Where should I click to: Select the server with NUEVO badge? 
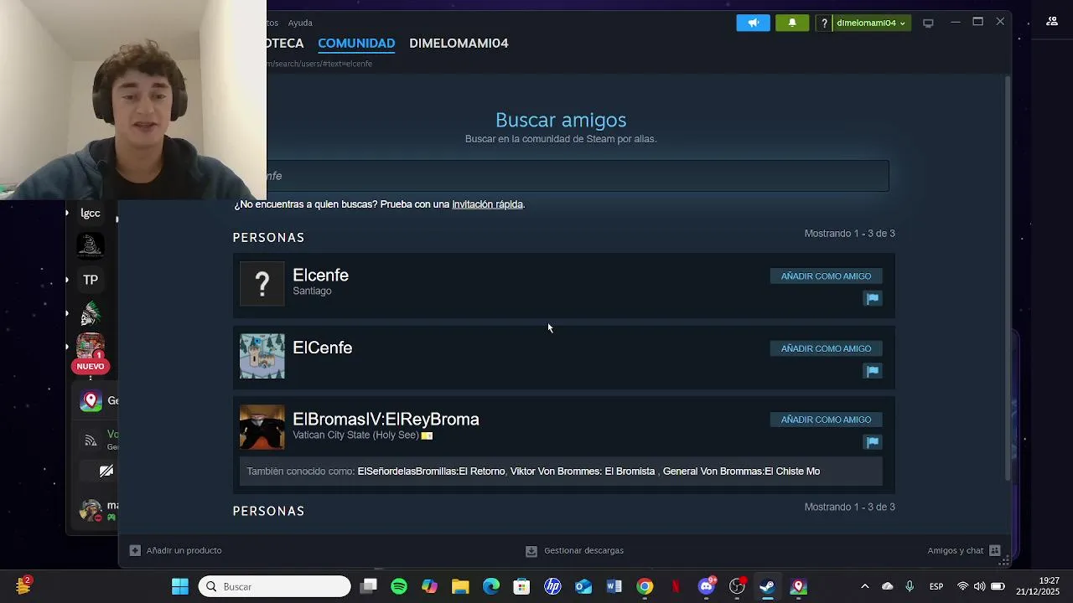pos(91,352)
